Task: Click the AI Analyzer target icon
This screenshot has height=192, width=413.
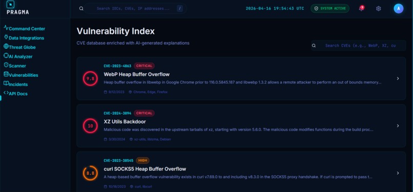Action: (x=6, y=55)
